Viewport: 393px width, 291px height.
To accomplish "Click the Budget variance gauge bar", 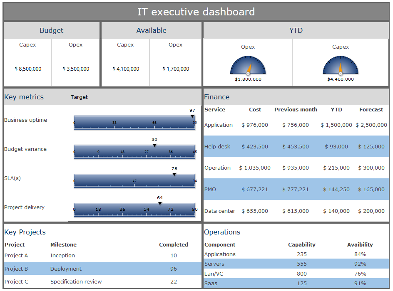I will [134, 152].
